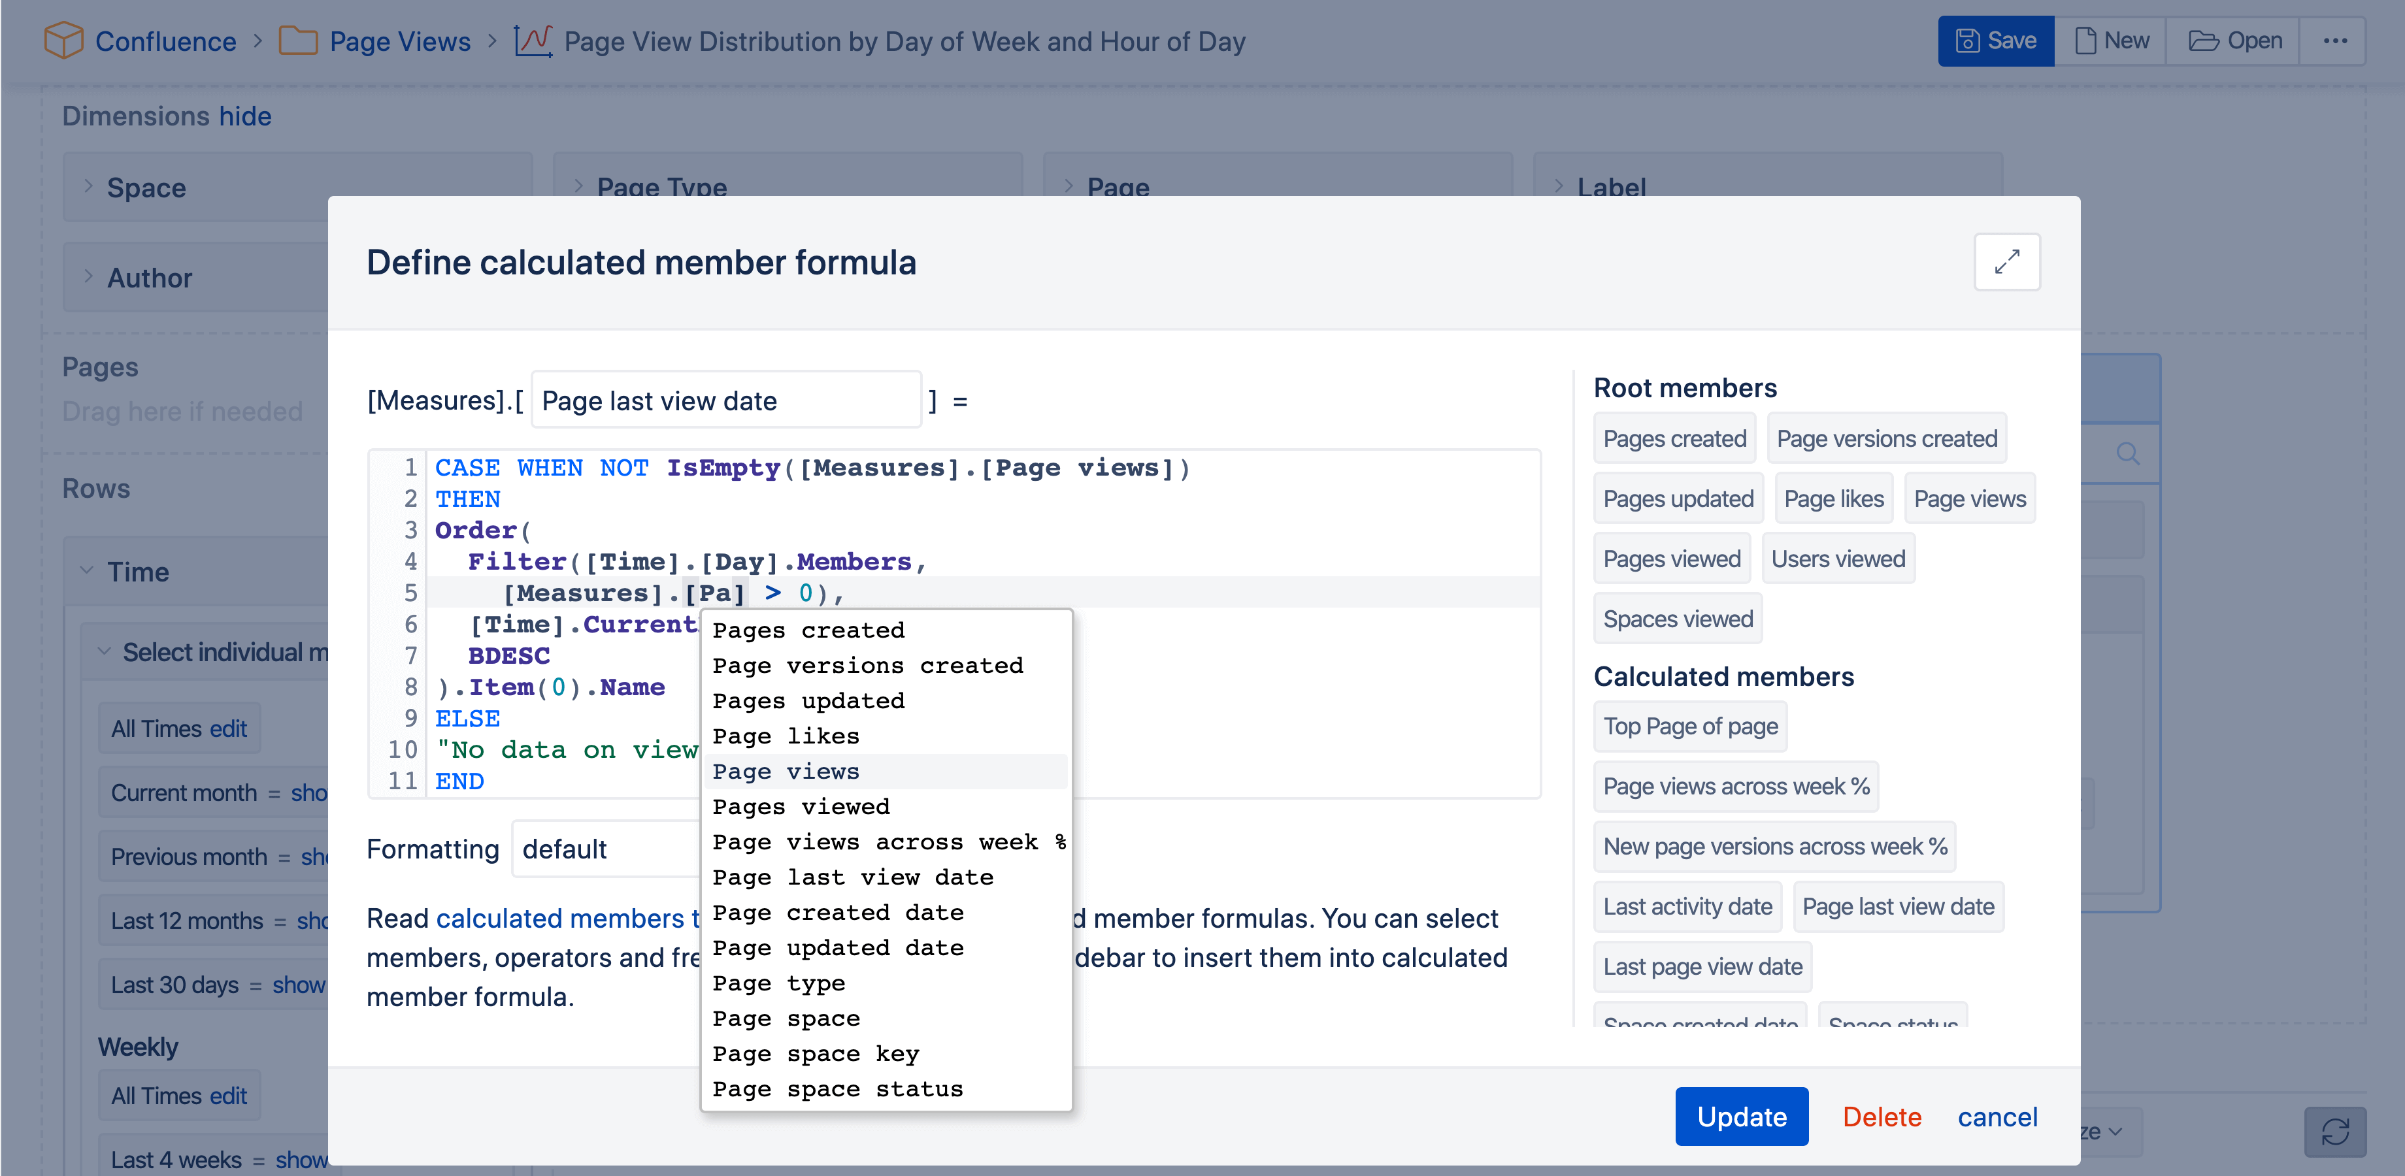Save the report
Image resolution: width=2405 pixels, height=1176 pixels.
[1995, 41]
